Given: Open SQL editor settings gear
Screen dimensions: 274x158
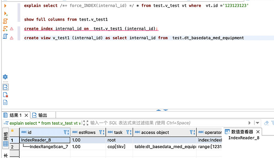Looking at the screenshot, I should [x=5, y=77].
